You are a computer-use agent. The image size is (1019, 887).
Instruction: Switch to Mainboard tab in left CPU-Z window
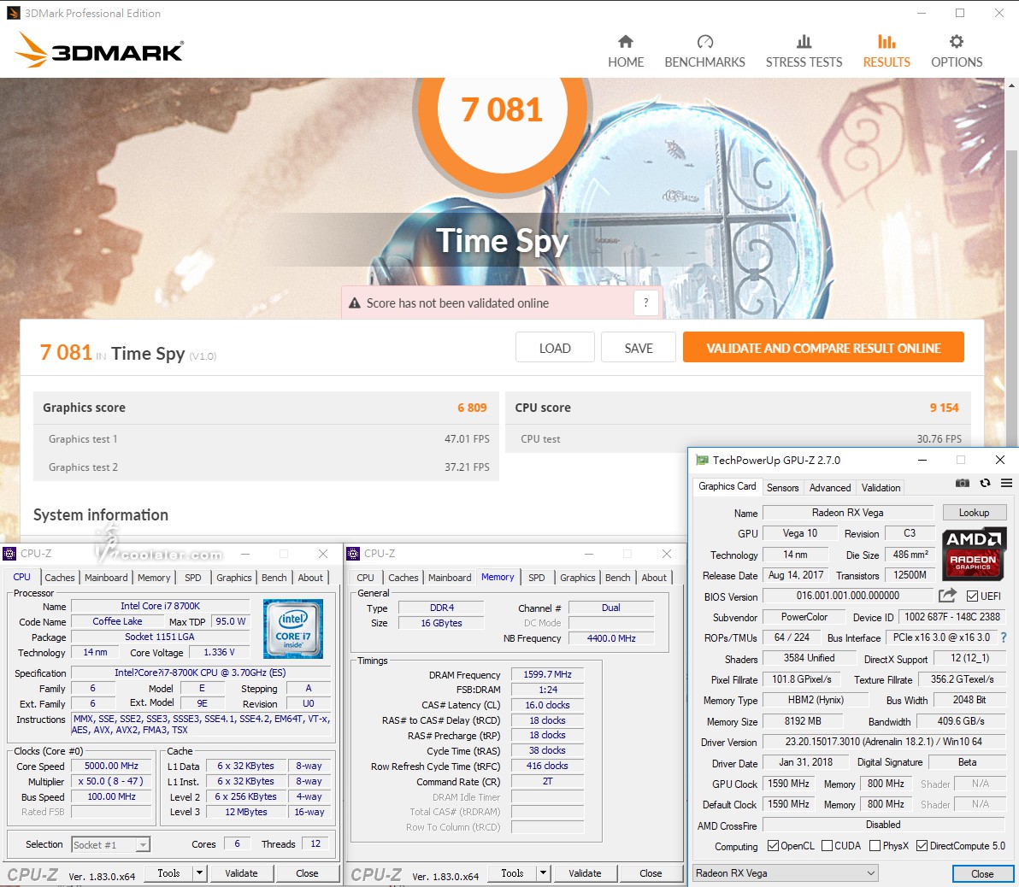click(x=106, y=578)
